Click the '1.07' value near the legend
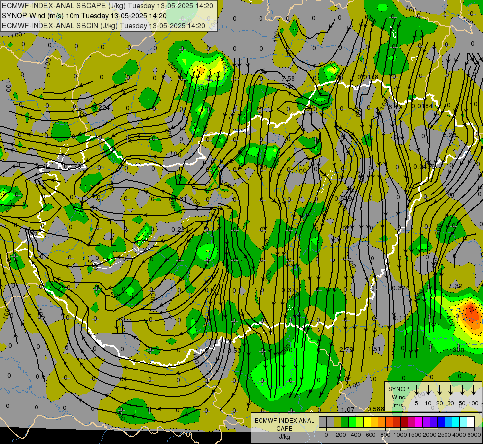 (x=348, y=410)
